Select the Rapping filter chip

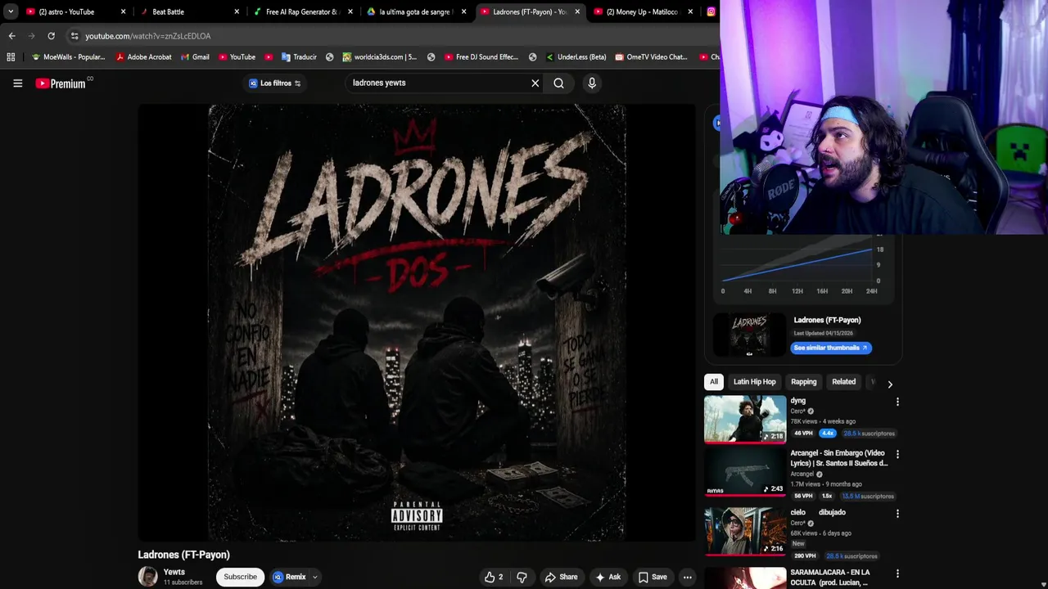point(803,382)
